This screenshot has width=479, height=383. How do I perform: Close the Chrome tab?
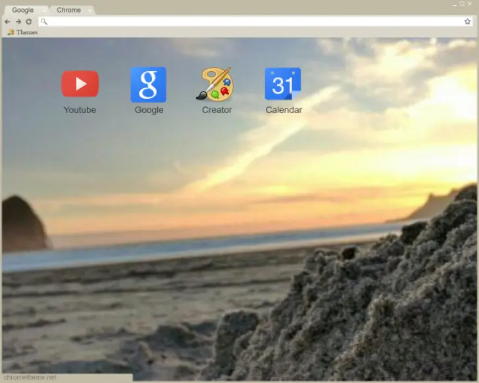(x=89, y=11)
